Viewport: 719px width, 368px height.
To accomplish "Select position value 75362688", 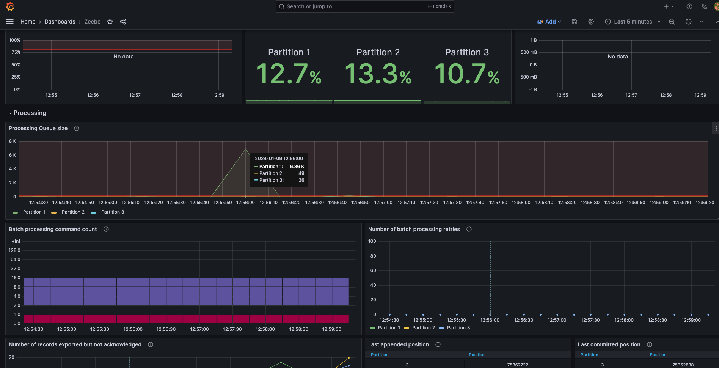I will [x=683, y=365].
